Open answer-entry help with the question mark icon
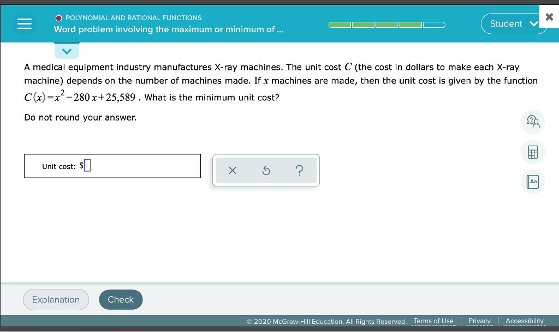This screenshot has width=559, height=332. (299, 171)
